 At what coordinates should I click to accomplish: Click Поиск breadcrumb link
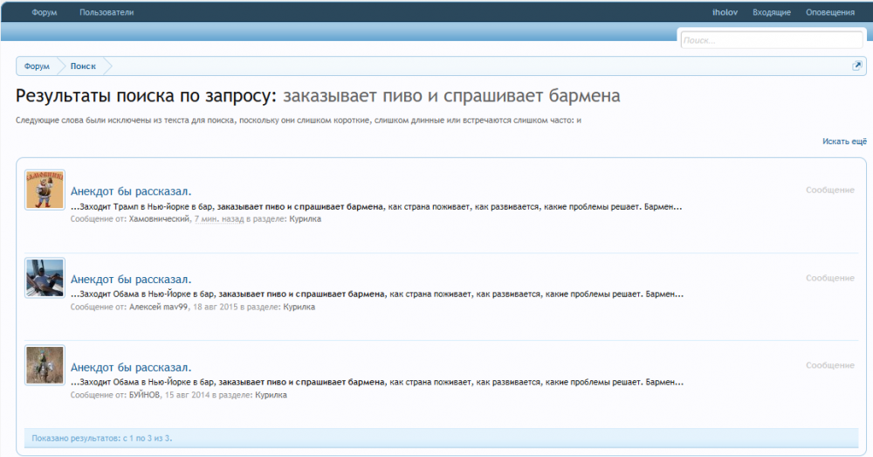pyautogui.click(x=83, y=66)
